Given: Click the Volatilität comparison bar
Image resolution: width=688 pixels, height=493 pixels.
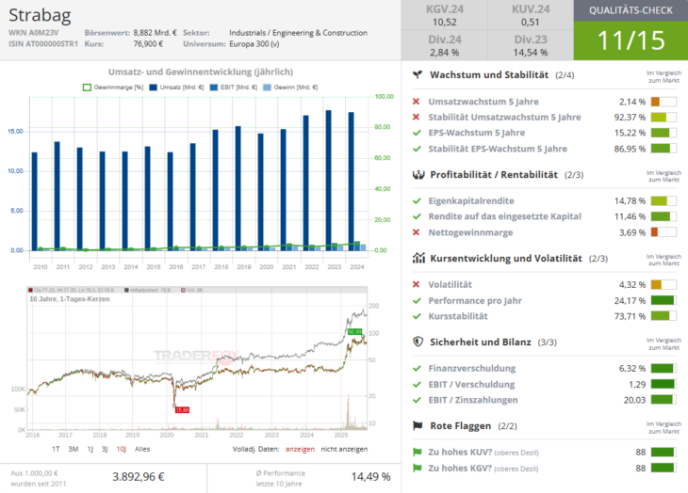Looking at the screenshot, I should pyautogui.click(x=663, y=284).
